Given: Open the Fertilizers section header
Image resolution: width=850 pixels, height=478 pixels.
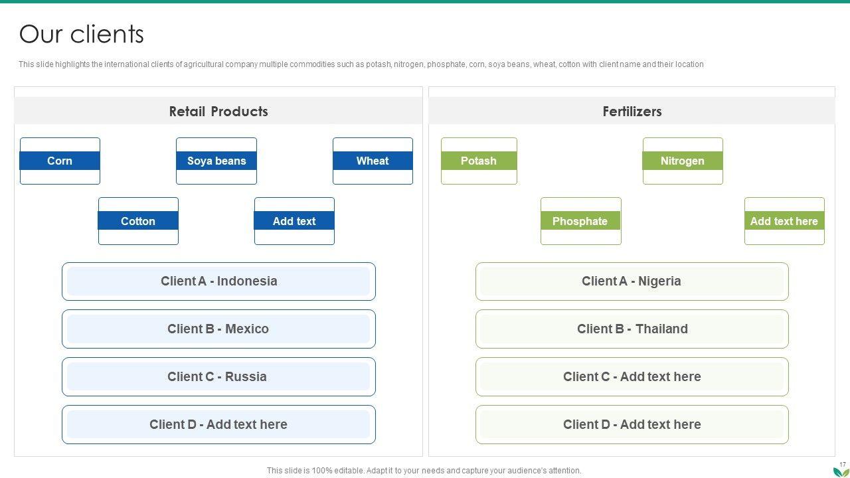Looking at the screenshot, I should tap(632, 112).
